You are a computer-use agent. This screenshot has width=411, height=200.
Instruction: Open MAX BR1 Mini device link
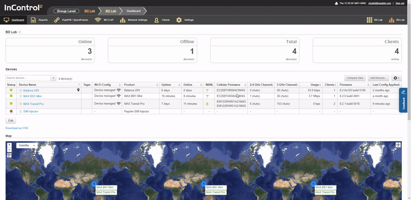click(x=32, y=96)
